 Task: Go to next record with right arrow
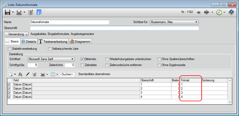207,12
